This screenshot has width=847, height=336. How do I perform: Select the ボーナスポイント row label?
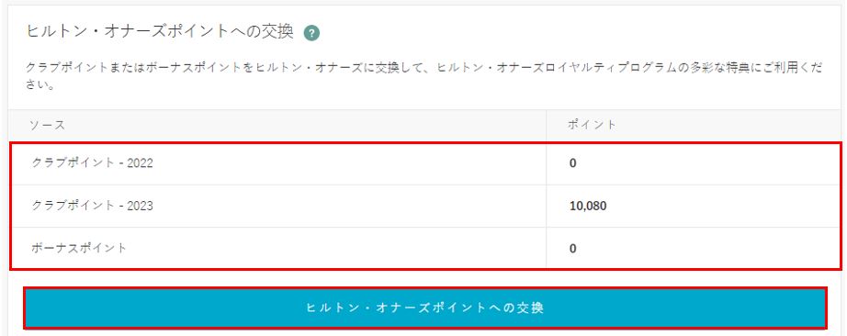(x=79, y=248)
